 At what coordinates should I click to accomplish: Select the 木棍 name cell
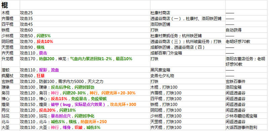coord(10,12)
